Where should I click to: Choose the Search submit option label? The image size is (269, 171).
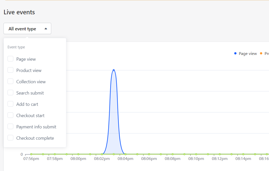pyautogui.click(x=30, y=93)
